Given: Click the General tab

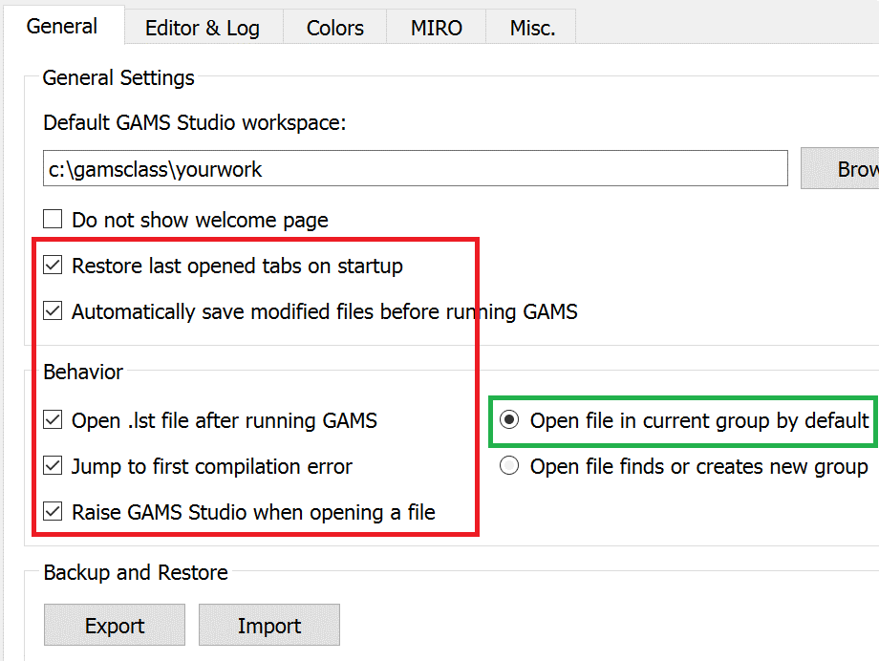Looking at the screenshot, I should pyautogui.click(x=62, y=27).
